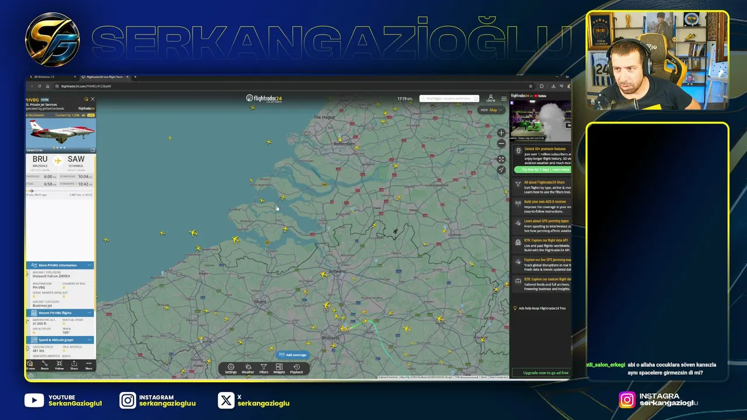Click the LIVE badge in flight panel
The image size is (747, 420).
pyautogui.click(x=90, y=115)
